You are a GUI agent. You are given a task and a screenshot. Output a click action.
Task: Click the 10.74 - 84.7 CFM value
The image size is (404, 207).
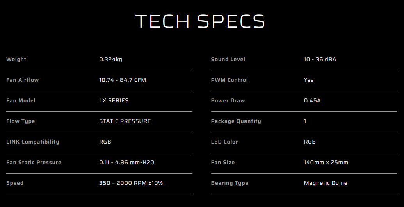[123, 80]
